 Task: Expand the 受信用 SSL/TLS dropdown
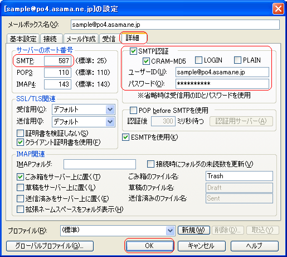tap(110, 110)
